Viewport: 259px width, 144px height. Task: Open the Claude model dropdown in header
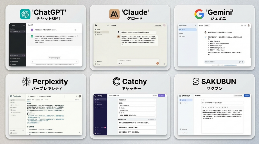tap(115, 25)
